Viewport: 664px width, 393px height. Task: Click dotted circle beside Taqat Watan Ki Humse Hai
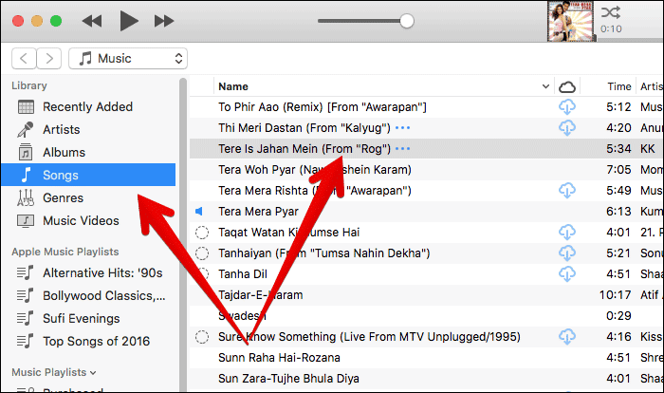[201, 233]
